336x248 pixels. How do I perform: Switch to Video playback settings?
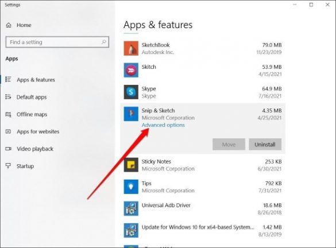(34, 149)
